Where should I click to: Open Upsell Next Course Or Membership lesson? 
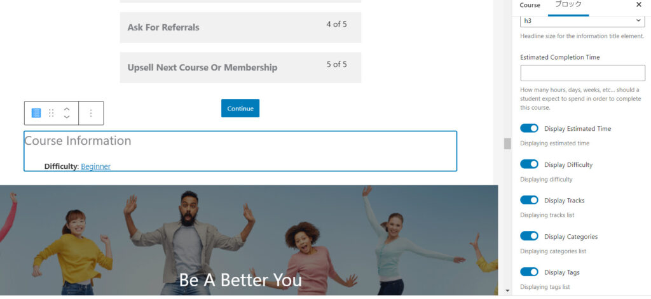coord(240,67)
